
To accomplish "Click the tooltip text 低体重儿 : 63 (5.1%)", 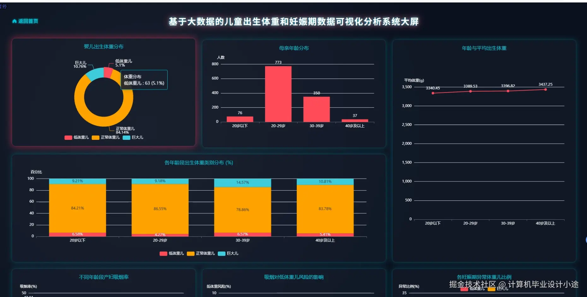I will [x=144, y=83].
